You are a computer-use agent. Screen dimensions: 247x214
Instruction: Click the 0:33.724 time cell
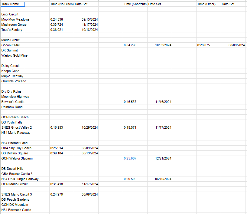(x=62, y=25)
